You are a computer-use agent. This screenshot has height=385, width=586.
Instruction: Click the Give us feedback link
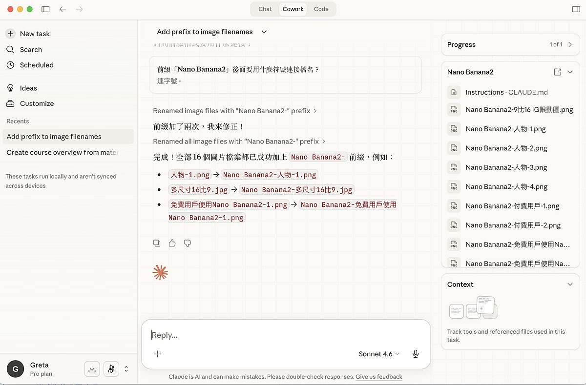pos(379,377)
